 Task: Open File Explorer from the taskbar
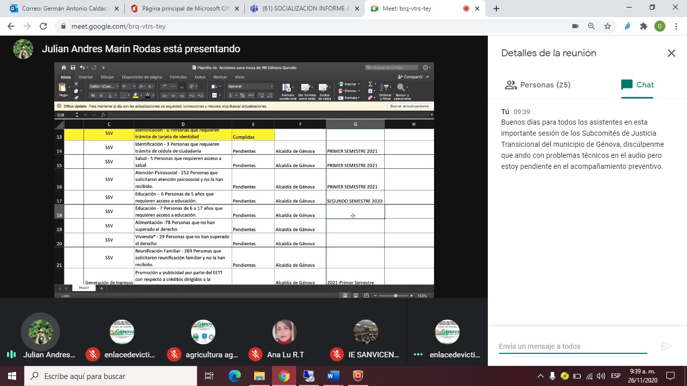pos(259,376)
